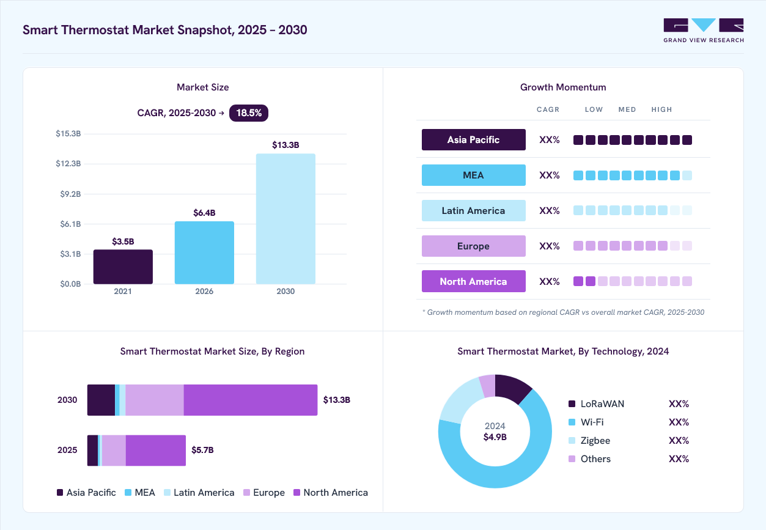Click Europe segment in 2025 bar
The height and width of the screenshot is (530, 766).
click(114, 451)
